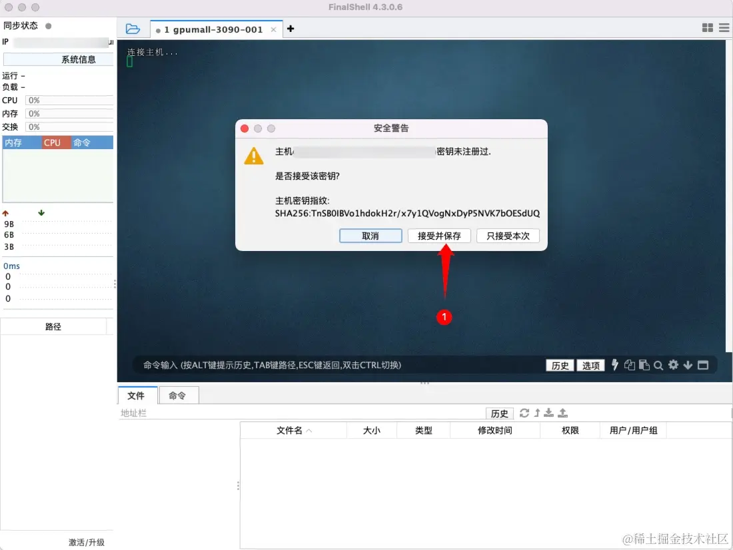Viewport: 733px width, 550px height.
Task: Add a new tab with plus icon
Action: tap(291, 29)
